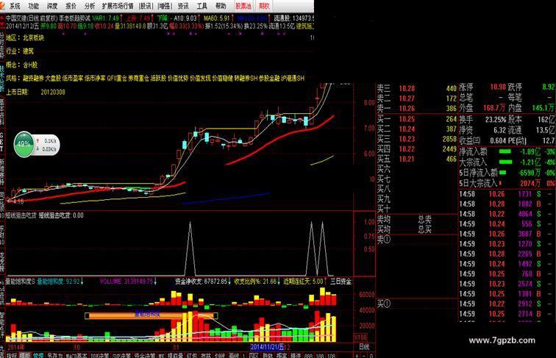Image resolution: width=556 pixels, height=358 pixels.
Task: Click the 涨停 10.90 value
Action: pyautogui.click(x=498, y=87)
